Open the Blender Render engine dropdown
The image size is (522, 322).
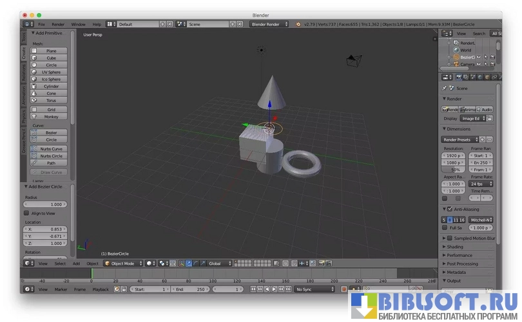(269, 24)
